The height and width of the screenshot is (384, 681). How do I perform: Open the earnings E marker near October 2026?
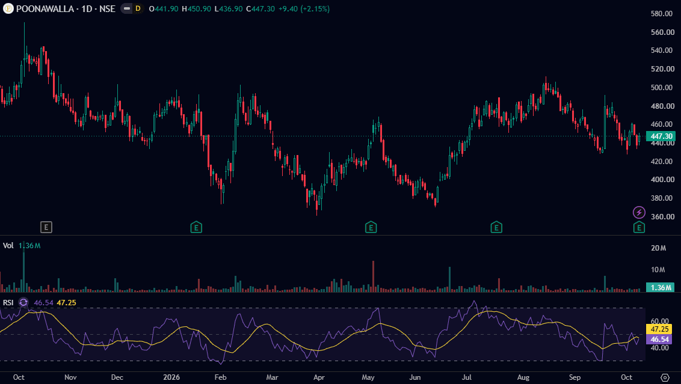coord(639,227)
